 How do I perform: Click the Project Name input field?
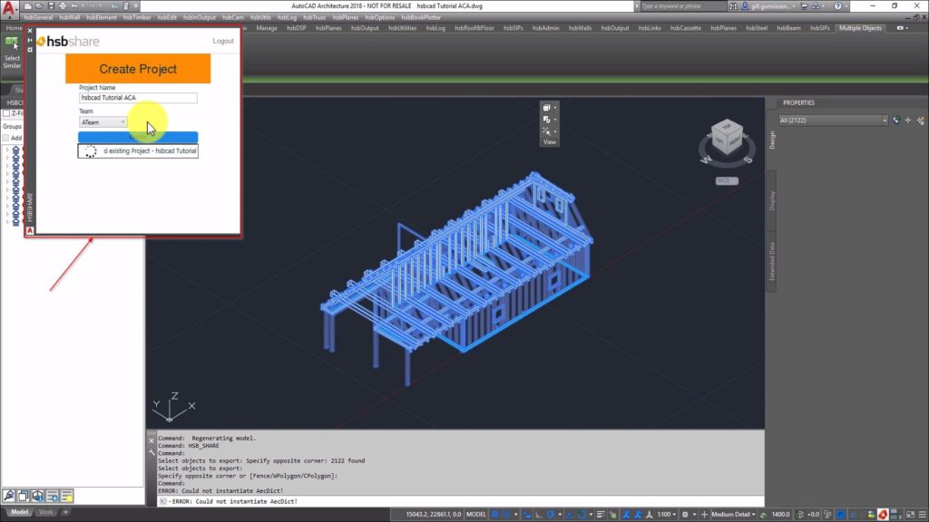[x=138, y=98]
